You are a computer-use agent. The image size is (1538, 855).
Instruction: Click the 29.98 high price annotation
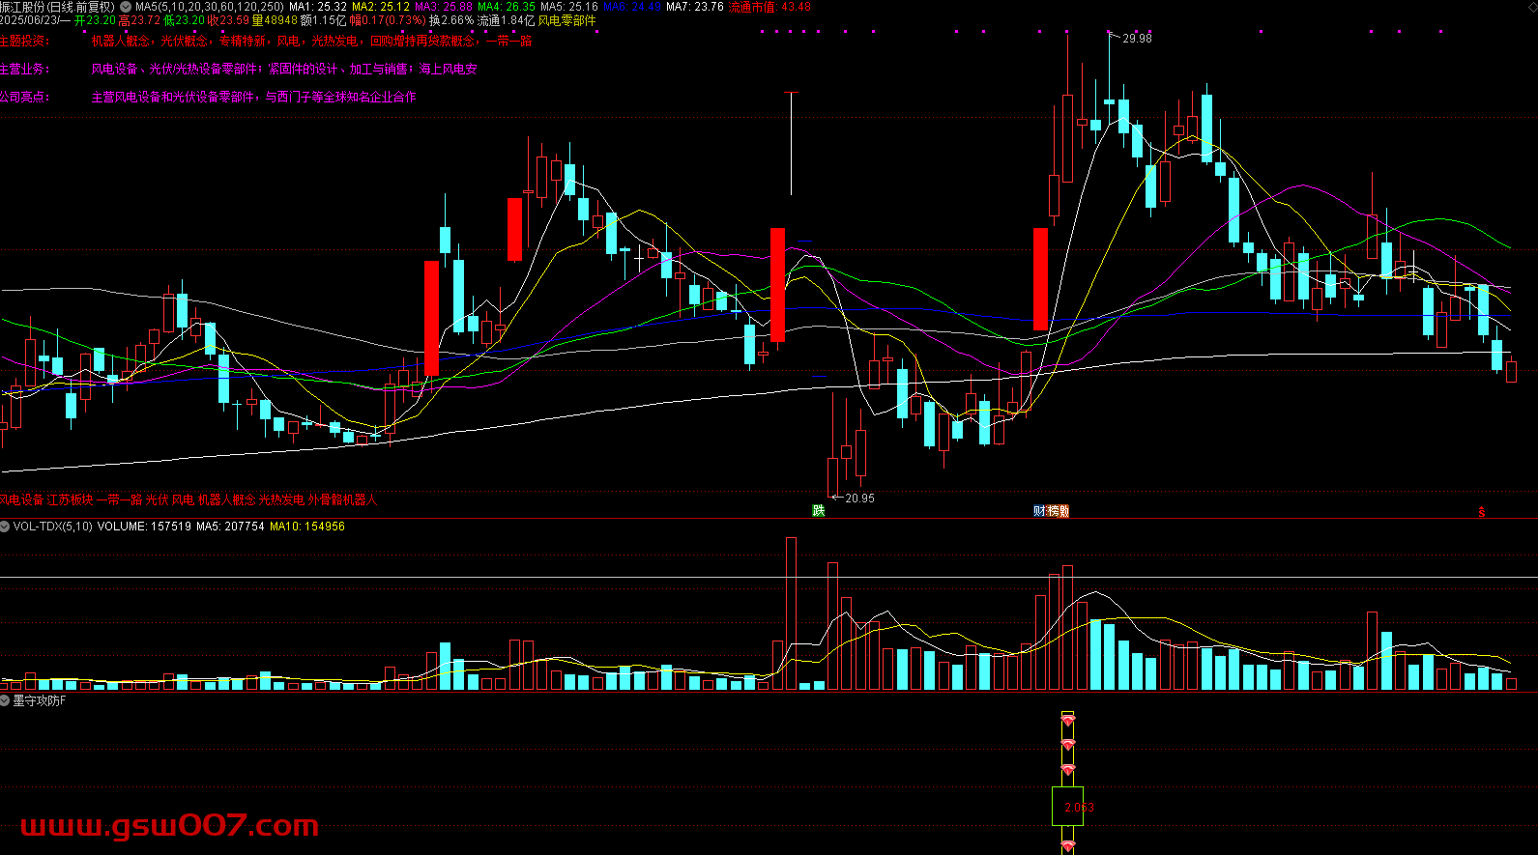click(x=1137, y=39)
